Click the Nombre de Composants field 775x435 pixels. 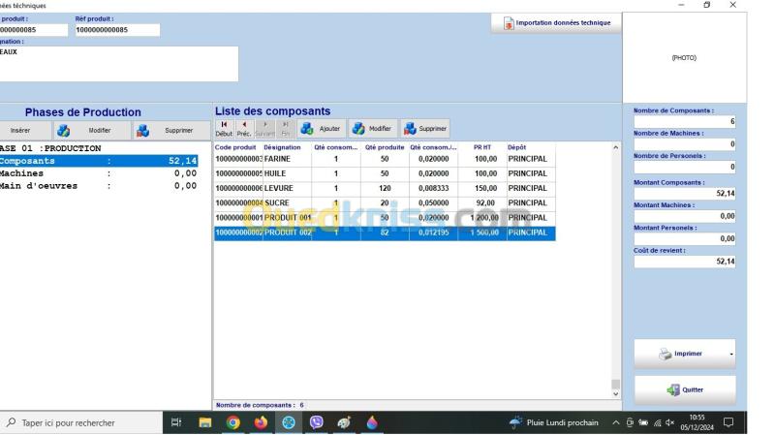685,122
